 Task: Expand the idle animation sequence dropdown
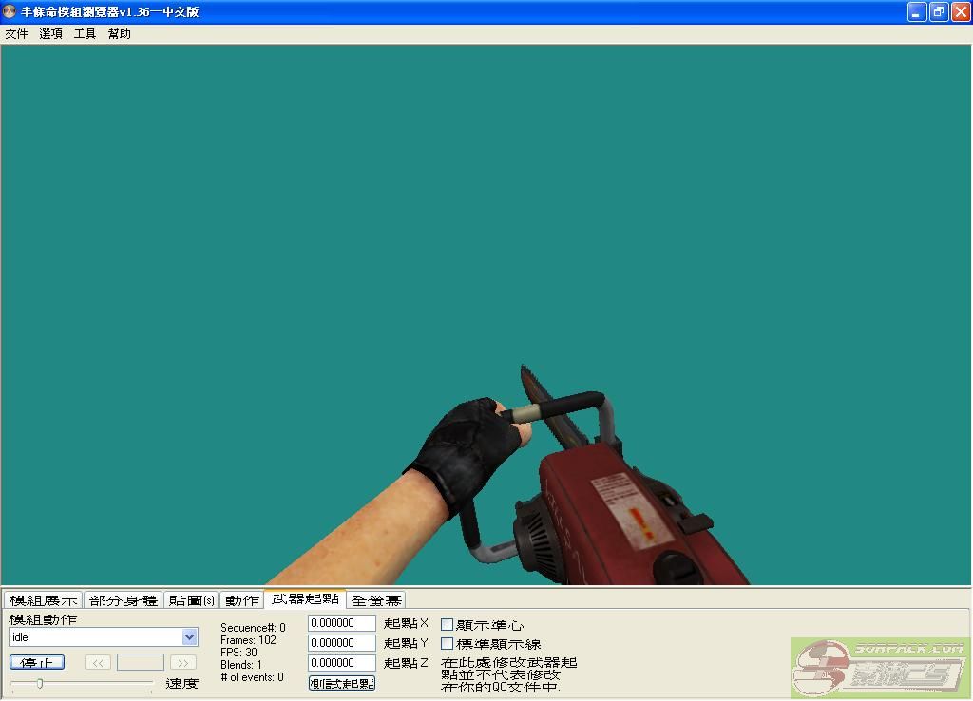[x=189, y=637]
